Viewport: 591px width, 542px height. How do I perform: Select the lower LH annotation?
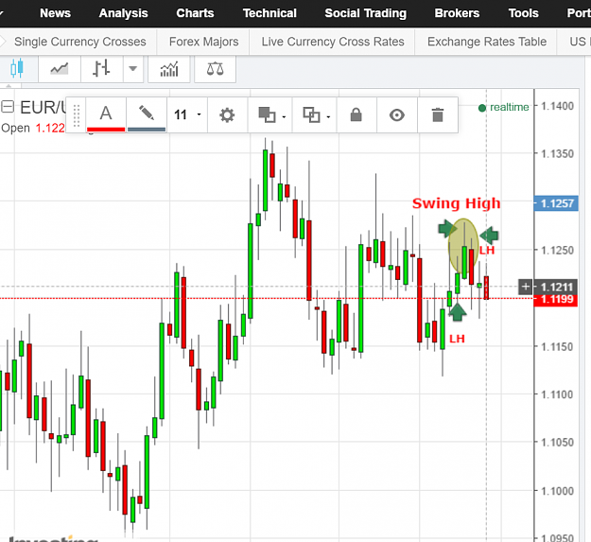[x=457, y=339]
